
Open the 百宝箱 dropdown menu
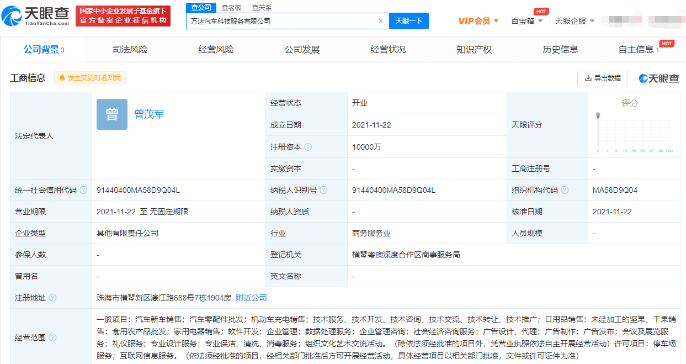[x=527, y=21]
